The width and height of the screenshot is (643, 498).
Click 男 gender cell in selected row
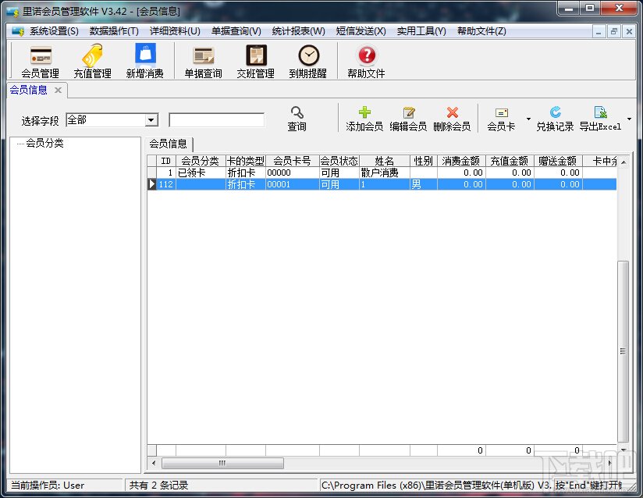click(424, 184)
